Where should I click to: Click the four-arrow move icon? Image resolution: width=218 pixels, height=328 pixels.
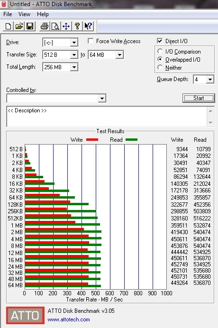click(x=66, y=26)
